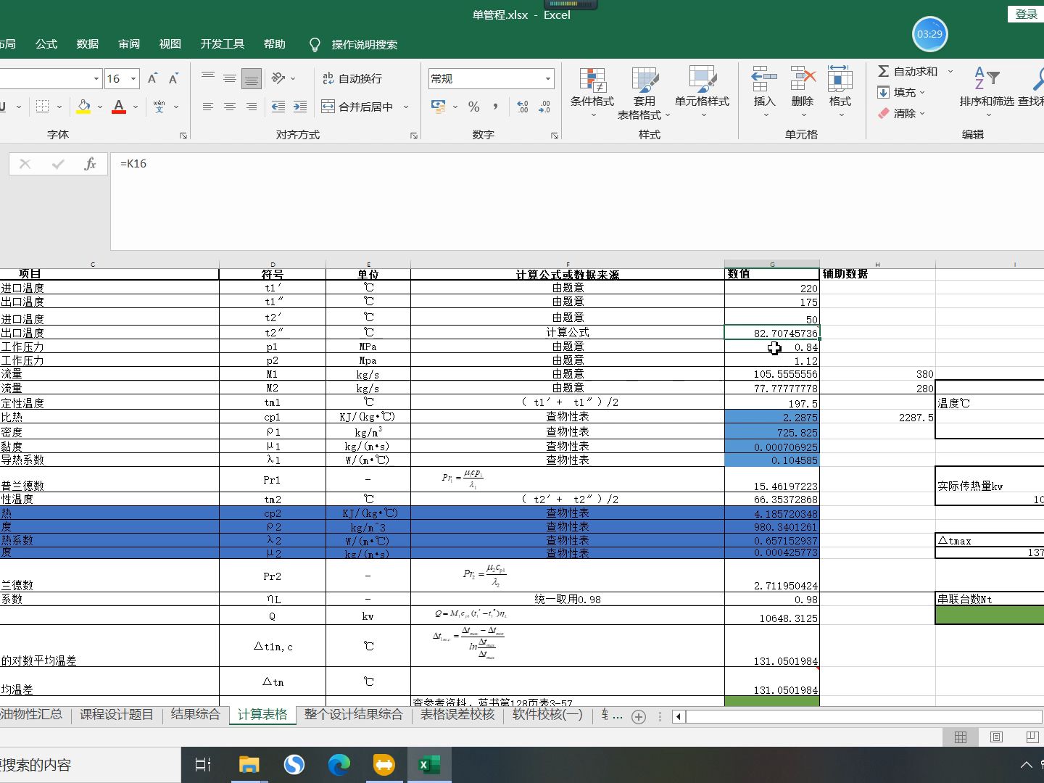
Task: Align cell text right
Action: pos(252,107)
